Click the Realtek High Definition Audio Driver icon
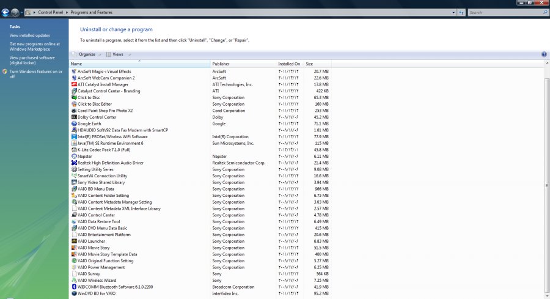This screenshot has height=299, width=550. pyautogui.click(x=74, y=163)
